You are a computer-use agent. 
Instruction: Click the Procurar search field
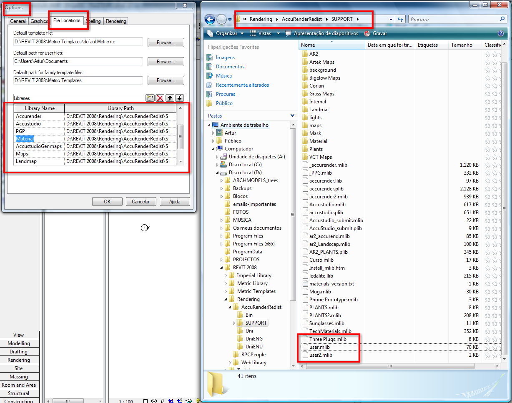454,19
